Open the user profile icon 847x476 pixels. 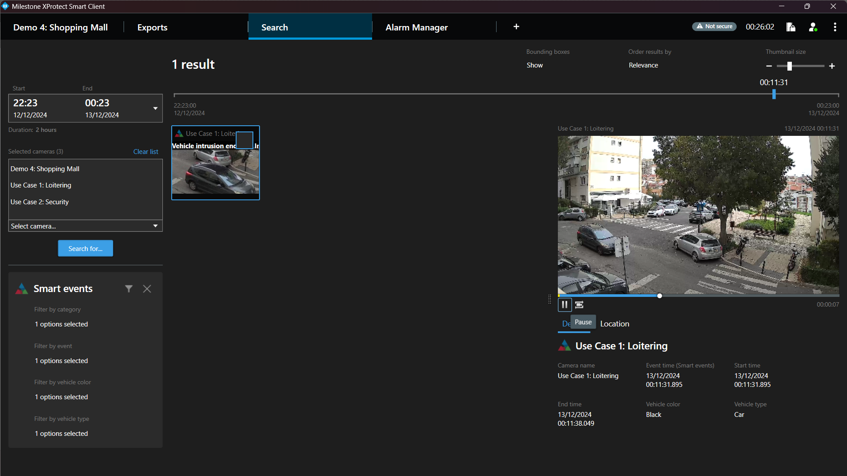pos(813,27)
